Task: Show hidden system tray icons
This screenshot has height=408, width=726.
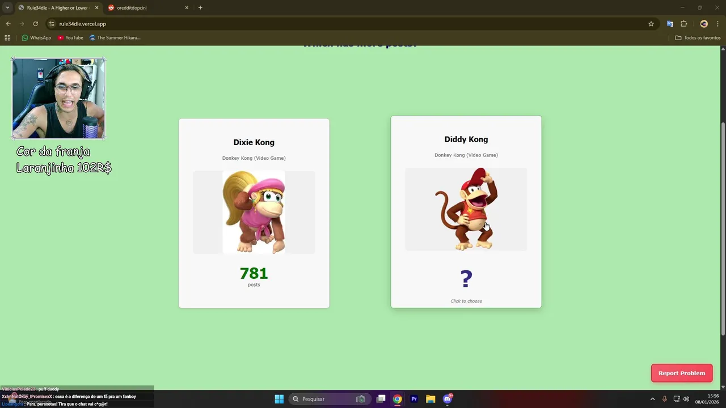Action: tap(652, 399)
